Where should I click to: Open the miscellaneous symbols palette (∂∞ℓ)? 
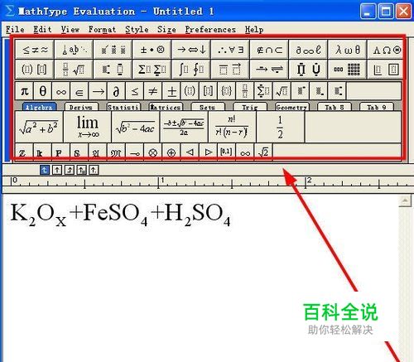[x=308, y=50]
